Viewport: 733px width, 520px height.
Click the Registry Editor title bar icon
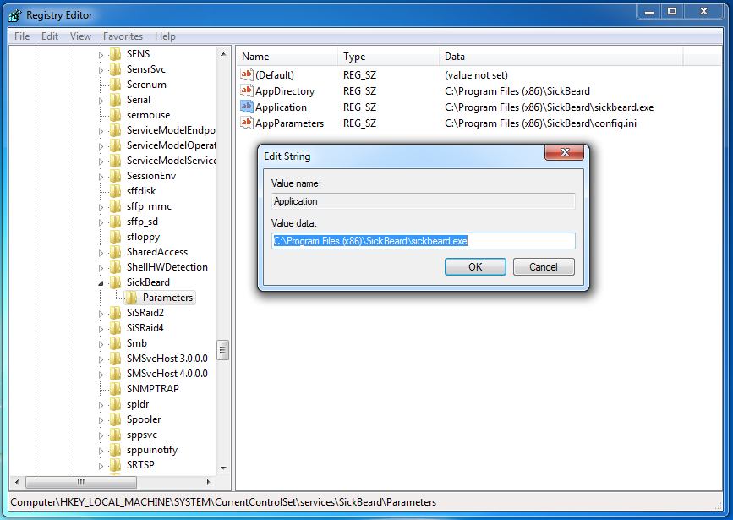(x=15, y=15)
